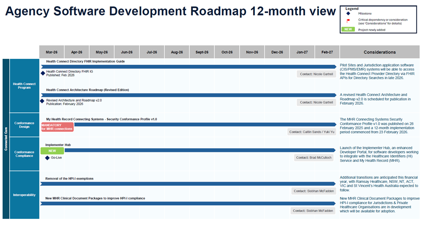Select the Health Connect Program category cell

click(24, 86)
